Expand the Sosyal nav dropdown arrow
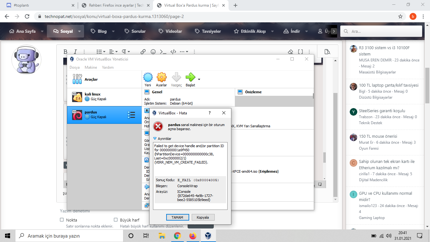This screenshot has height=242, width=430. pos(79,32)
